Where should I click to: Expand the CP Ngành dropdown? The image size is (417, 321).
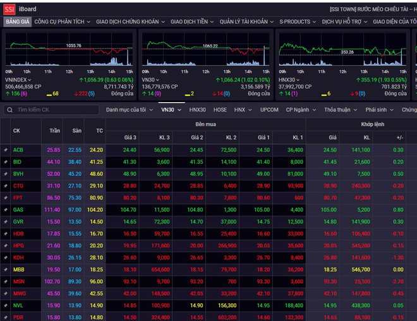click(x=301, y=110)
